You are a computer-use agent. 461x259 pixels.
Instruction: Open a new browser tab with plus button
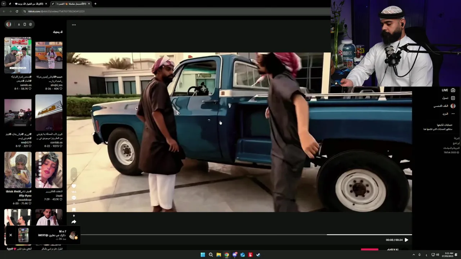tap(95, 4)
